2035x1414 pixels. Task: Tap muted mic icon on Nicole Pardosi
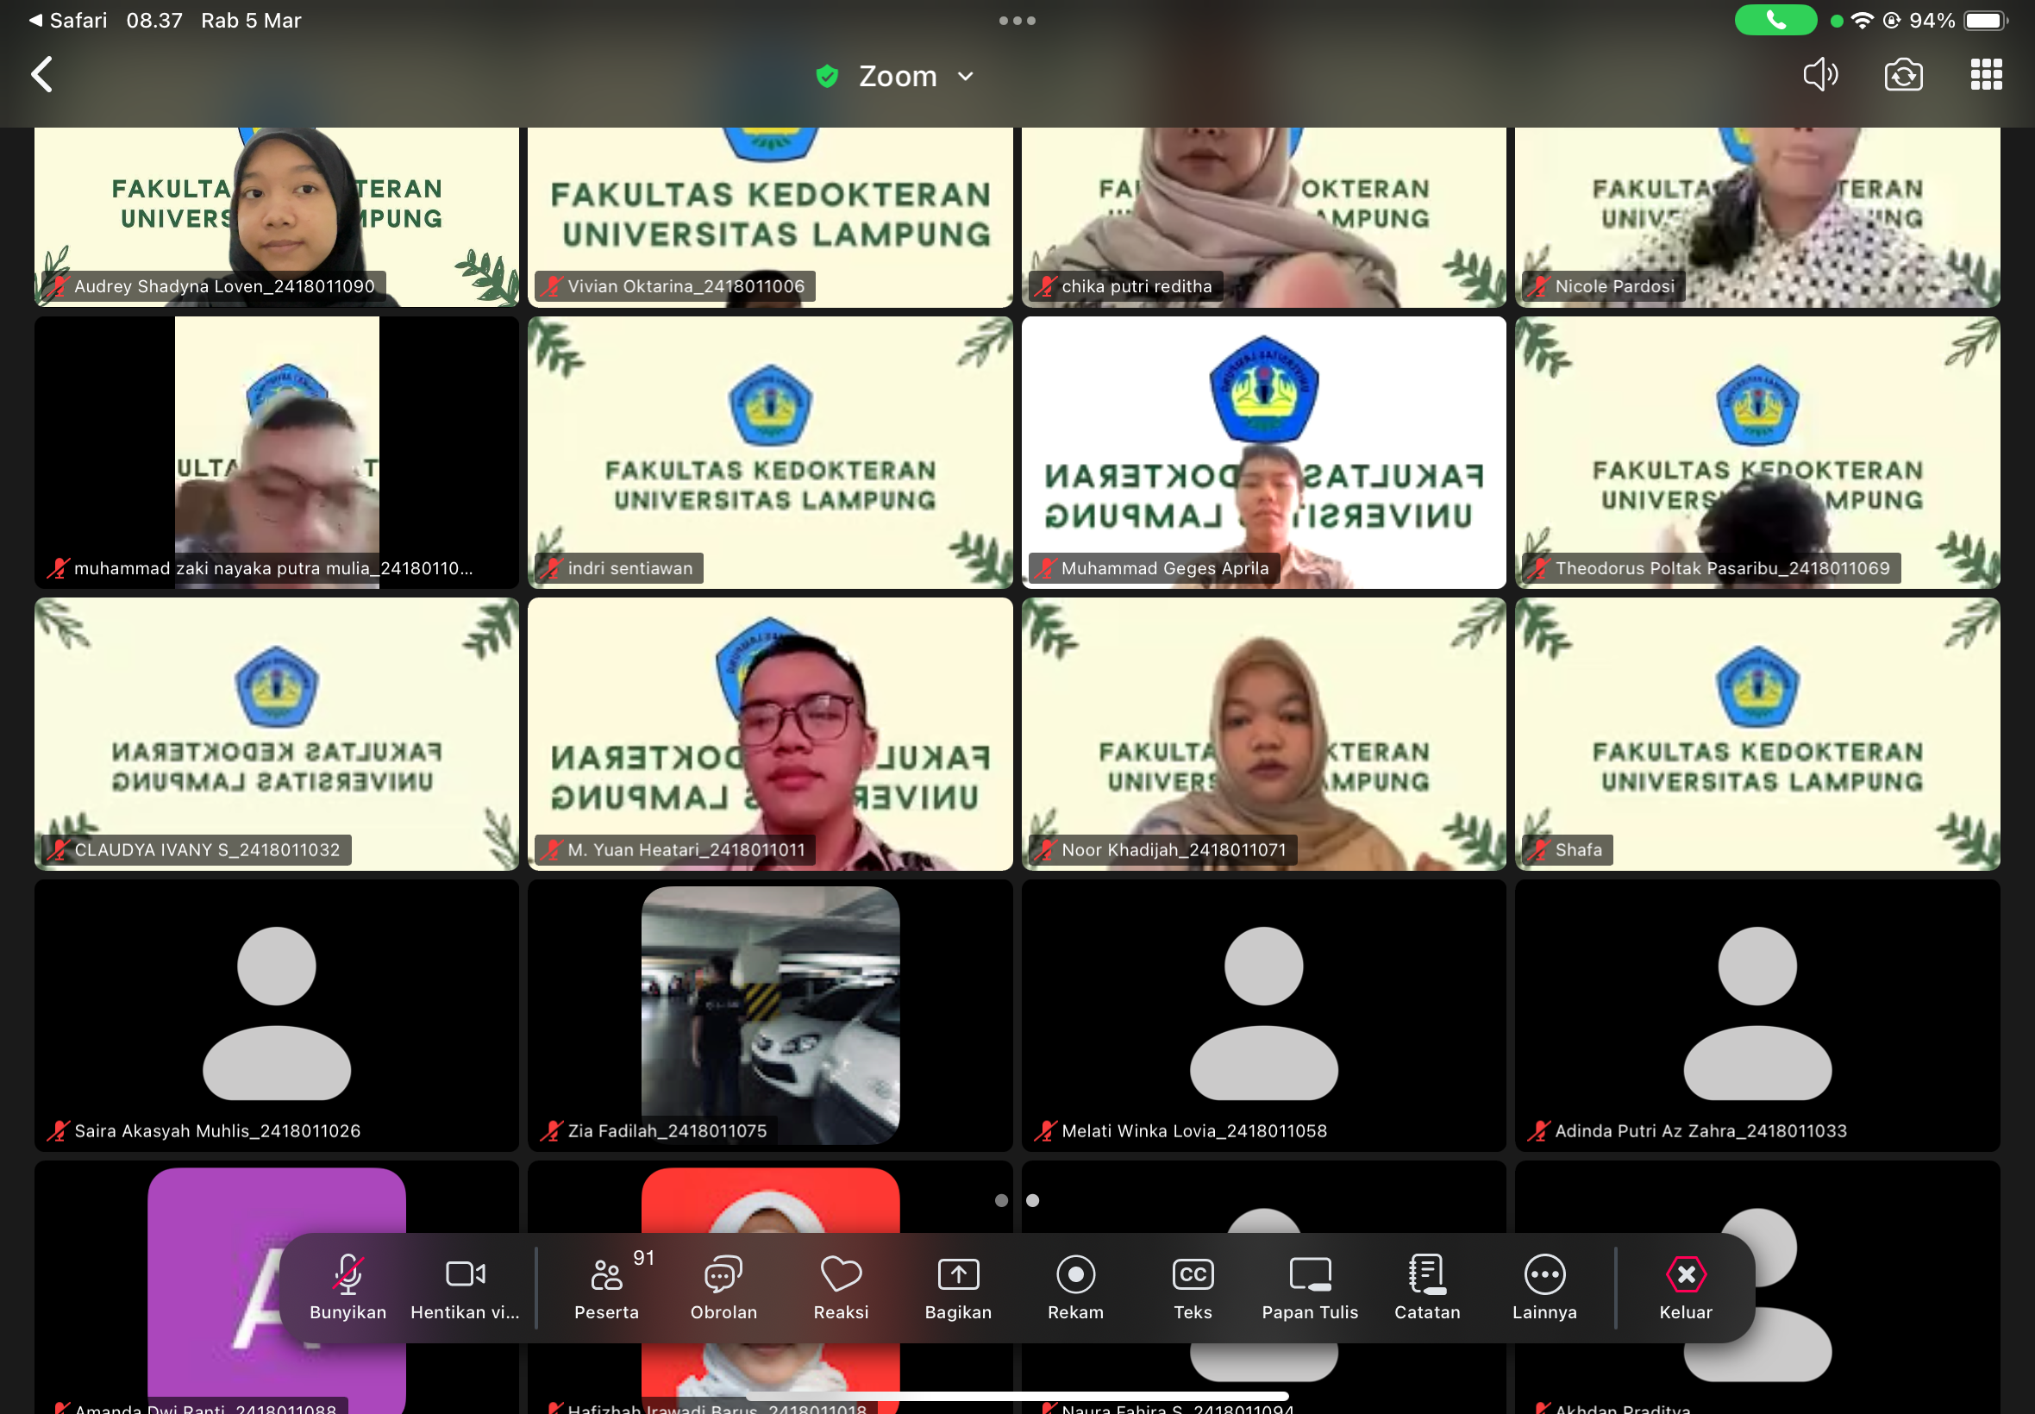click(1539, 286)
